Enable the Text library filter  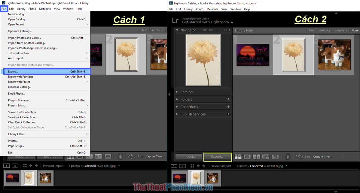[311, 30]
